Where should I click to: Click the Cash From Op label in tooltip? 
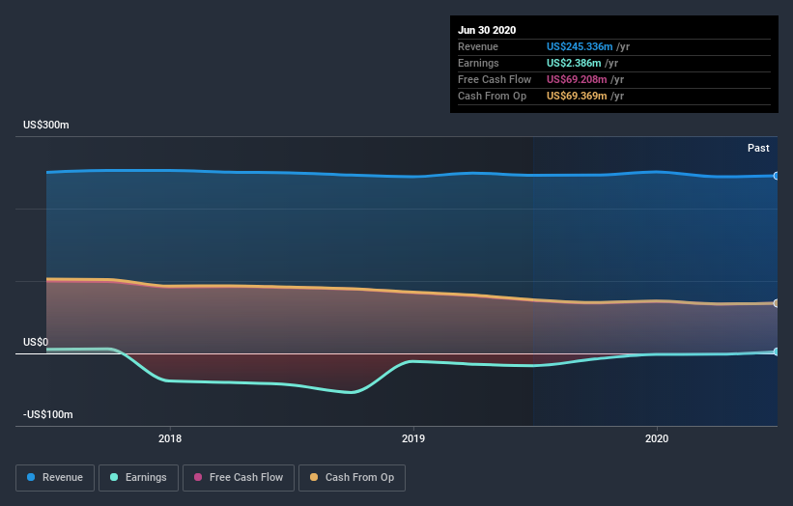492,96
